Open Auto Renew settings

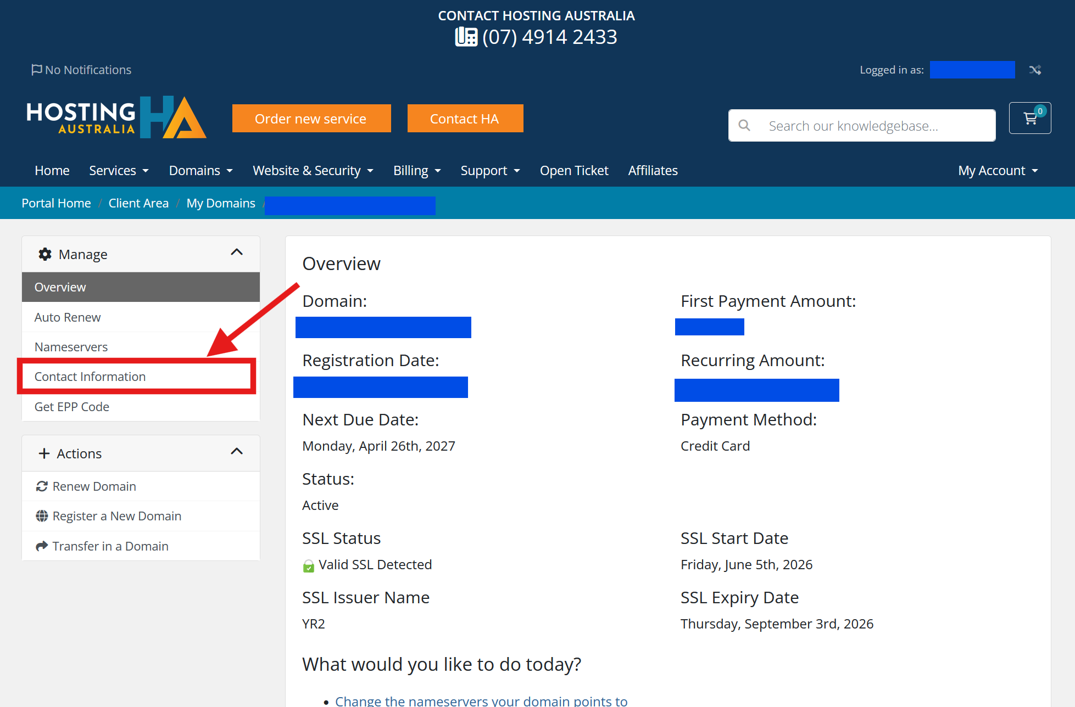pyautogui.click(x=141, y=317)
